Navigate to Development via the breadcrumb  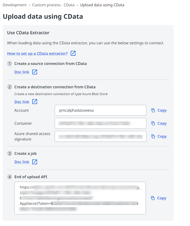(x=15, y=5)
